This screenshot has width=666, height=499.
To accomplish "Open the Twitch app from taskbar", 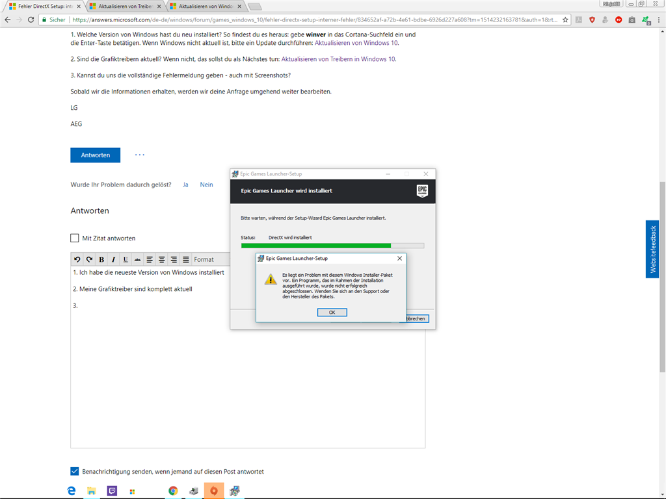I will click(112, 491).
